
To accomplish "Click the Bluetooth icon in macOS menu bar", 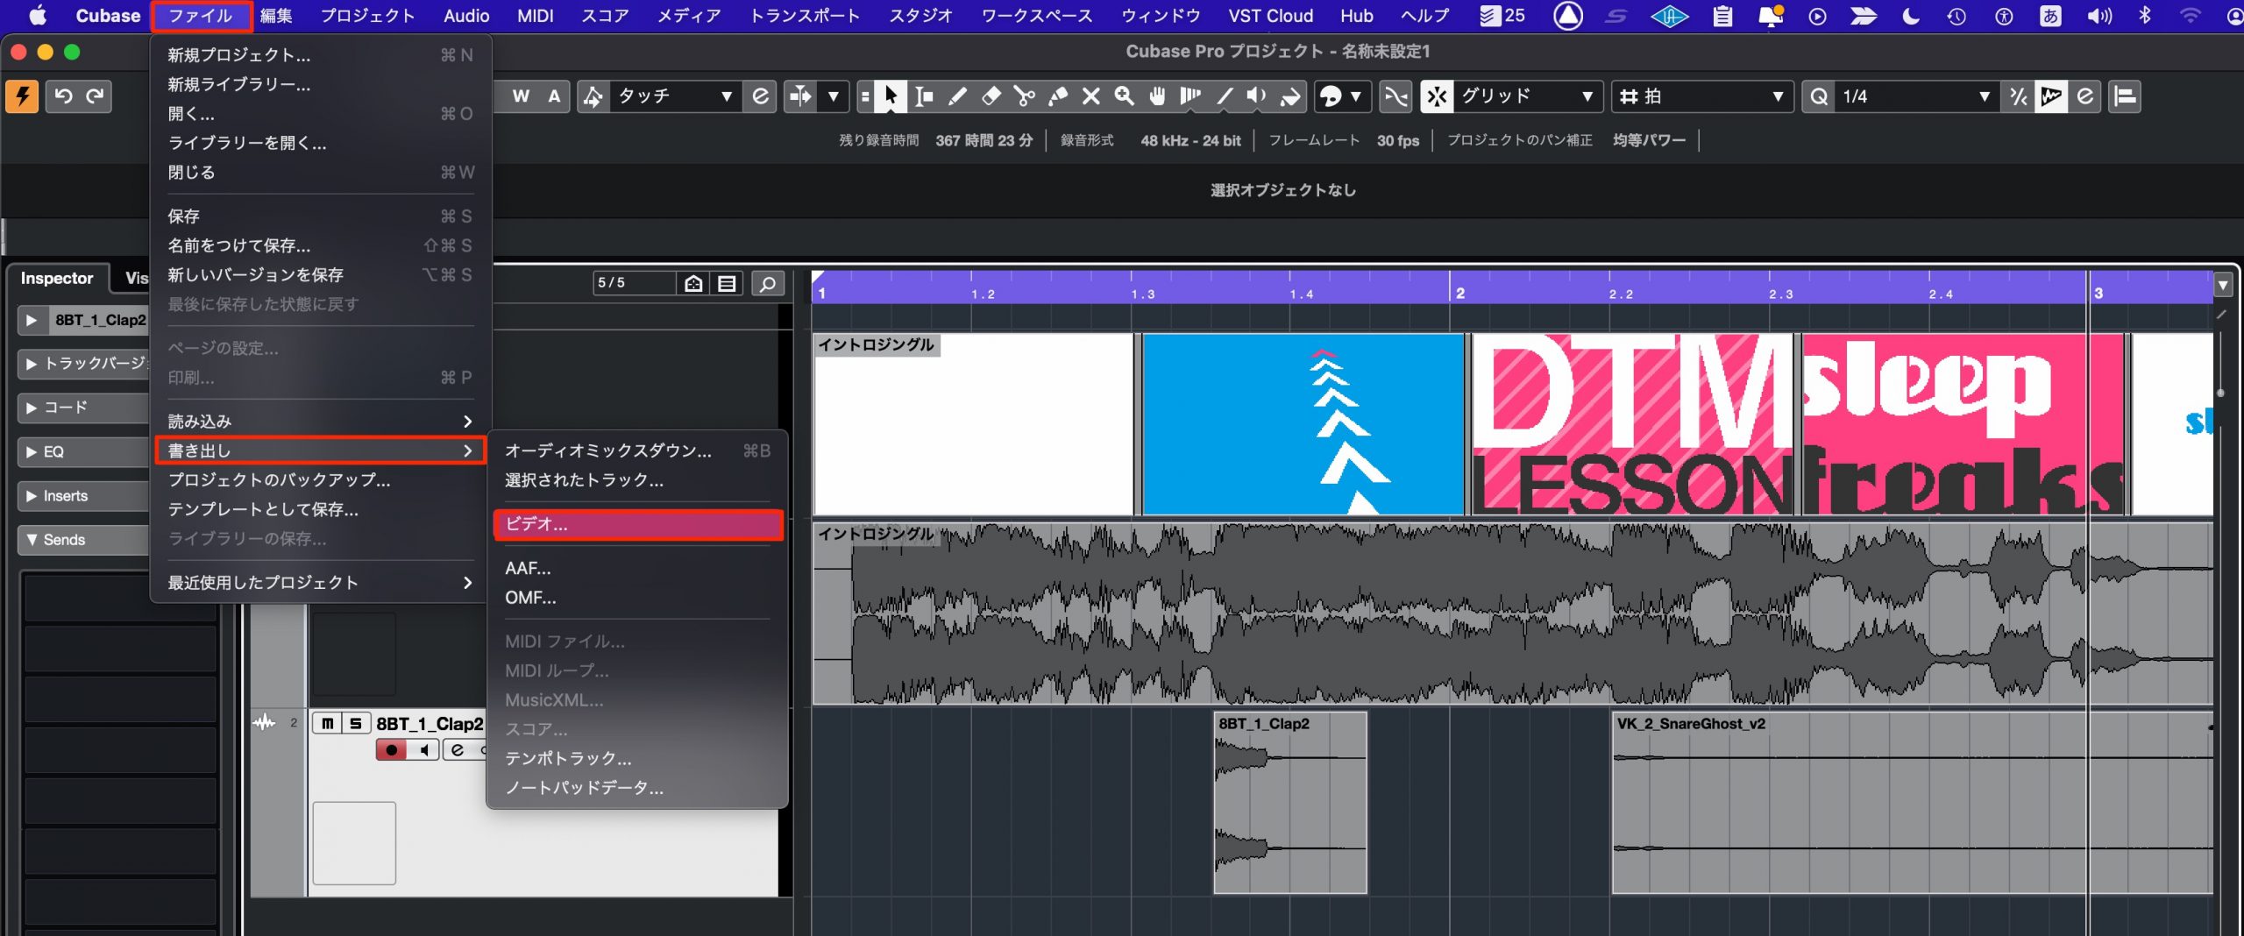I will [x=2144, y=16].
